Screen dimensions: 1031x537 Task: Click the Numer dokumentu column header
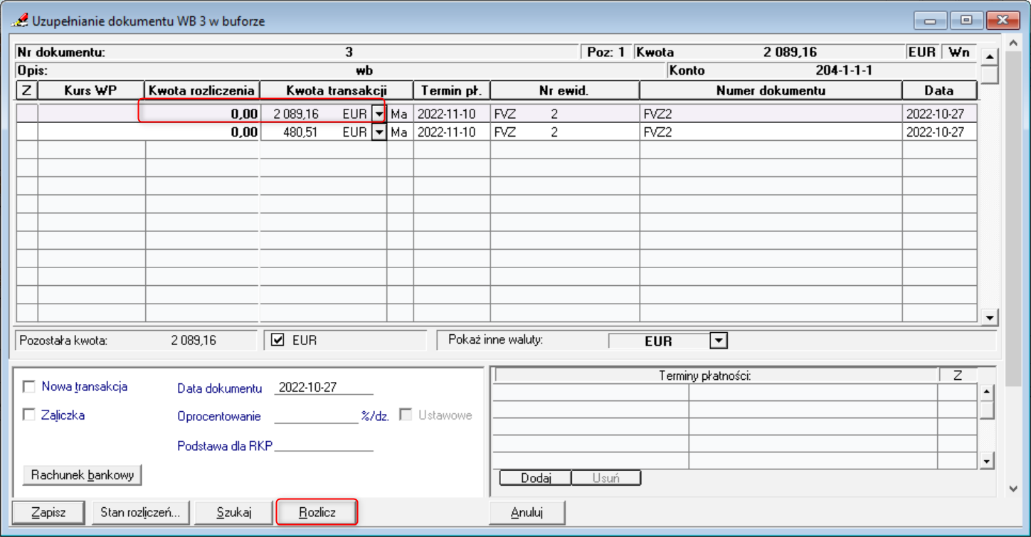point(771,90)
